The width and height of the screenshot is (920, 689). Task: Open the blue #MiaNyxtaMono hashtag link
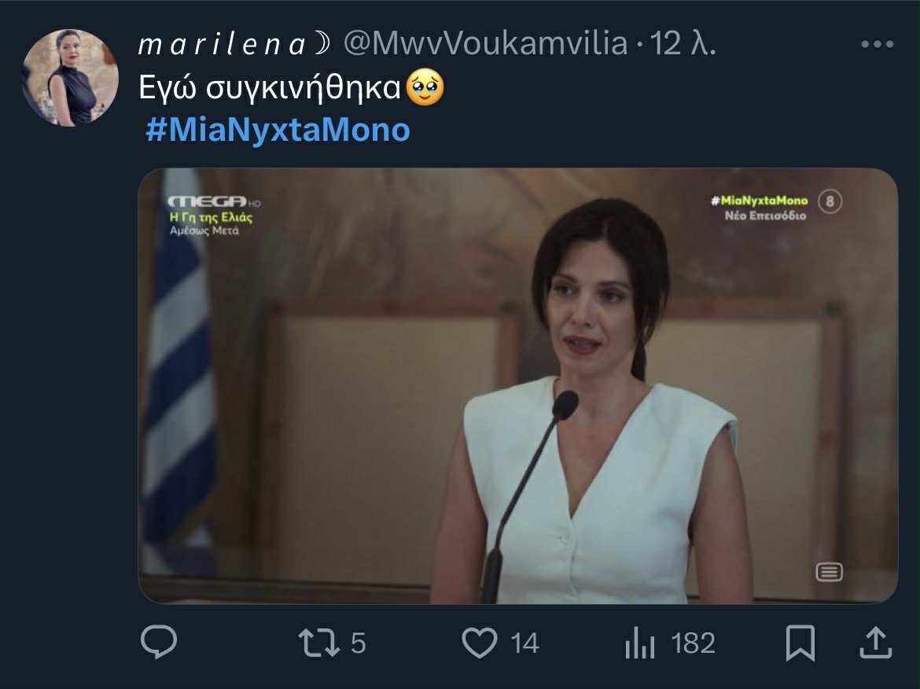[x=278, y=130]
